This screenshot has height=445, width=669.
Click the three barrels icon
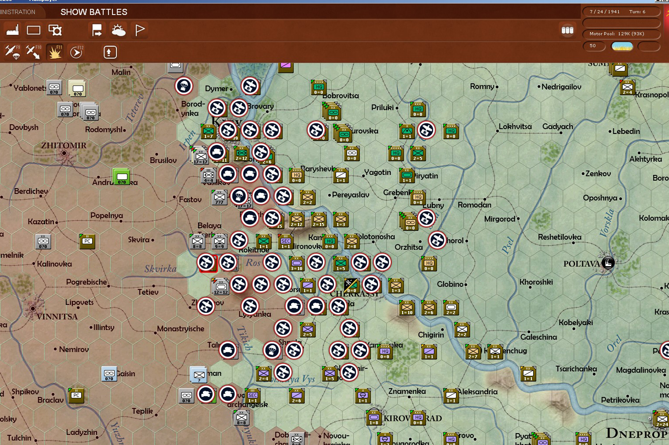pyautogui.click(x=567, y=30)
